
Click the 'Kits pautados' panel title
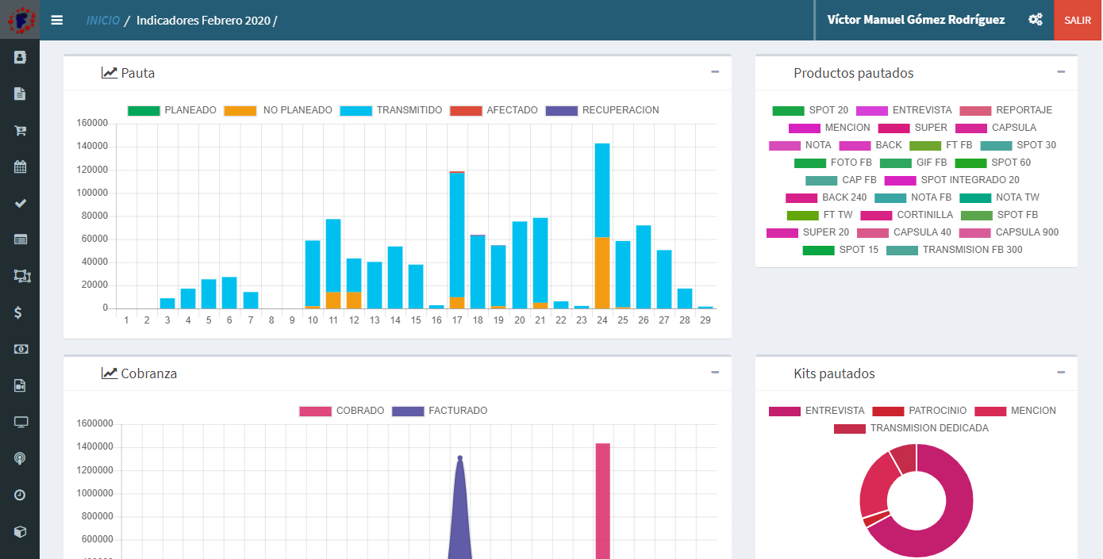(x=835, y=373)
